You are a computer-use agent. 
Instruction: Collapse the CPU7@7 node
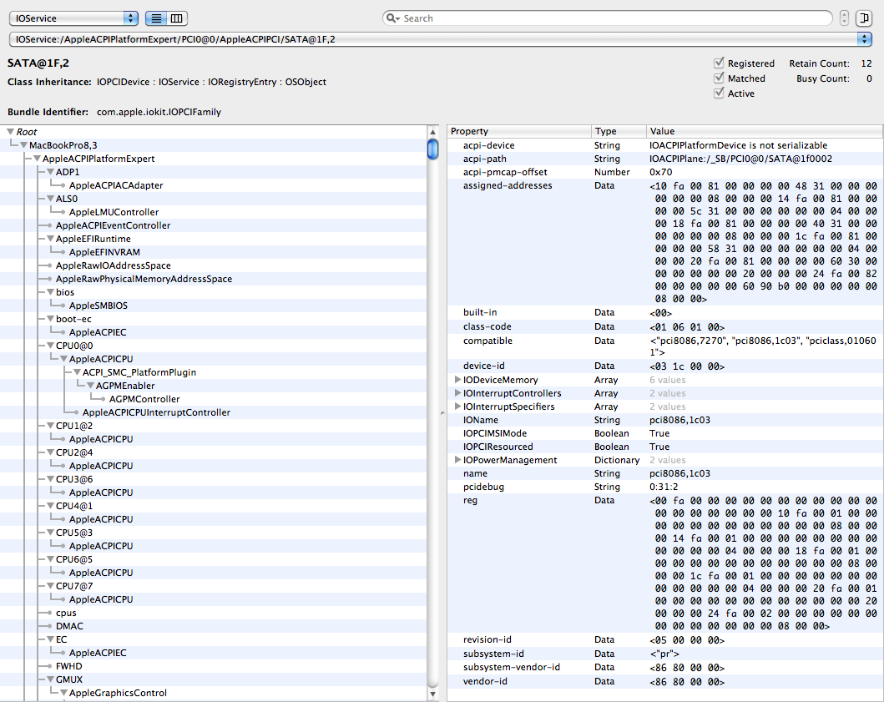[x=50, y=586]
